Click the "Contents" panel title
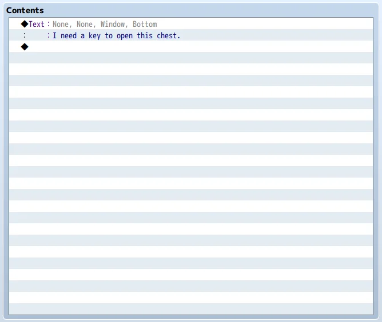Image resolution: width=382 pixels, height=322 pixels. 25,10
